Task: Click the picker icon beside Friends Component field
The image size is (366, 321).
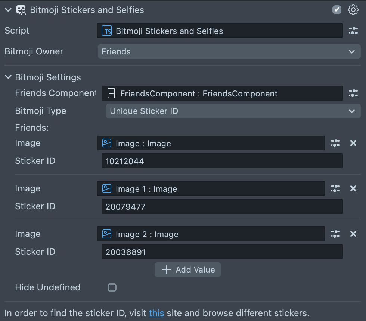Action: [x=353, y=93]
